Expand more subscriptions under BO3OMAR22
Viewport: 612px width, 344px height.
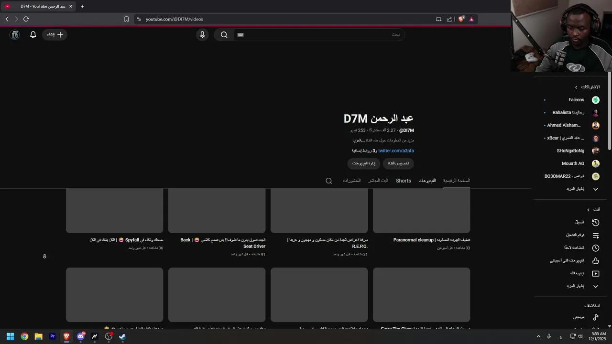582,189
